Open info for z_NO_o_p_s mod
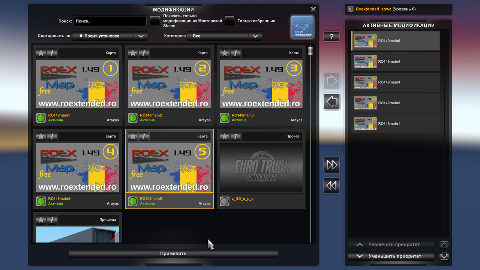The image size is (480, 270). (x=236, y=136)
